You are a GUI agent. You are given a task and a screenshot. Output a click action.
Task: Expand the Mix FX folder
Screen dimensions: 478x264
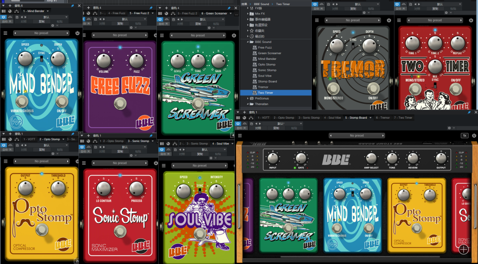(248, 14)
